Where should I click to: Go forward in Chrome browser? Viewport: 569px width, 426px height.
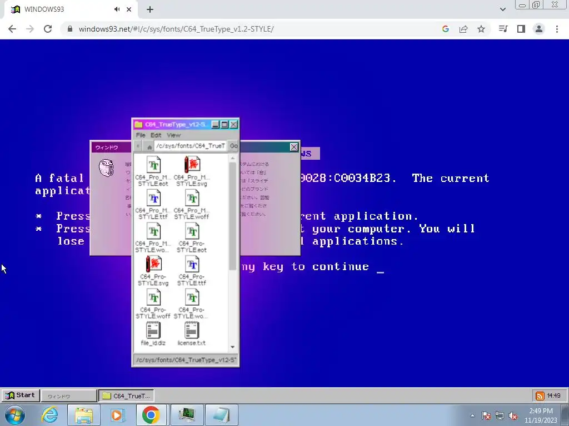pyautogui.click(x=30, y=29)
